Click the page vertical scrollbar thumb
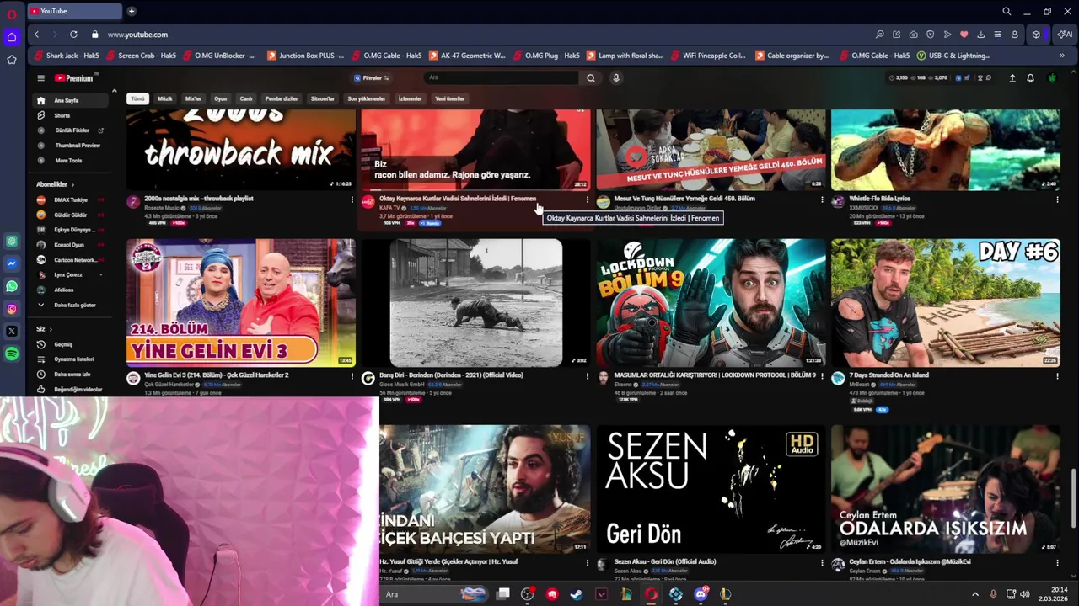Image resolution: width=1079 pixels, height=606 pixels. click(x=1073, y=497)
